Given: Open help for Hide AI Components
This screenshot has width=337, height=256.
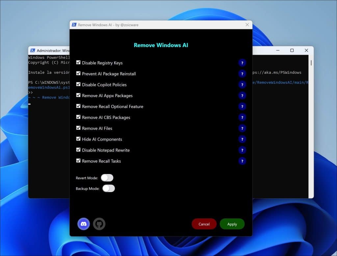Looking at the screenshot, I should (x=242, y=139).
